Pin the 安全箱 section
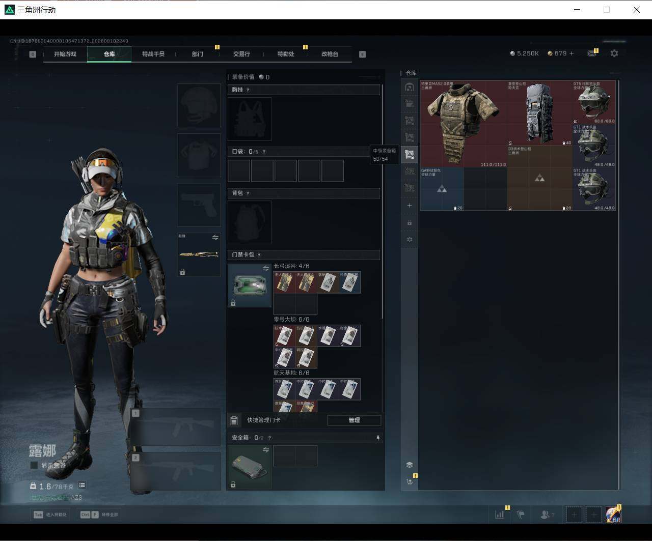Screen dimensions: 652x541 [x=378, y=438]
